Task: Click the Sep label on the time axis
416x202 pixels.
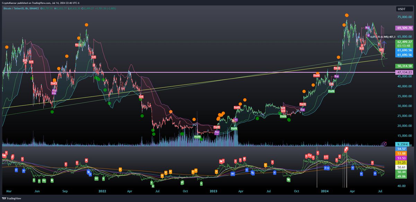Action: [65, 191]
